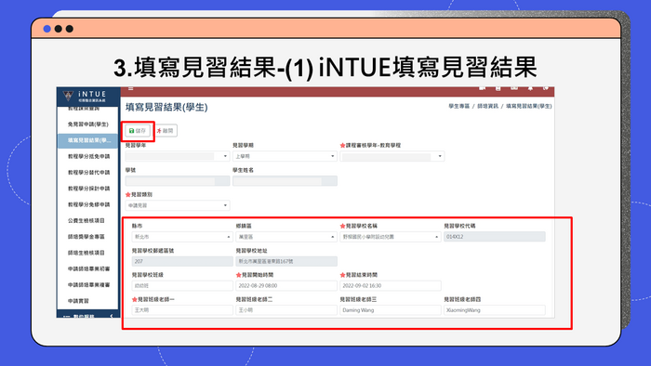Open the 見習學年 dropdown
This screenshot has height=366, width=651.
click(178, 156)
